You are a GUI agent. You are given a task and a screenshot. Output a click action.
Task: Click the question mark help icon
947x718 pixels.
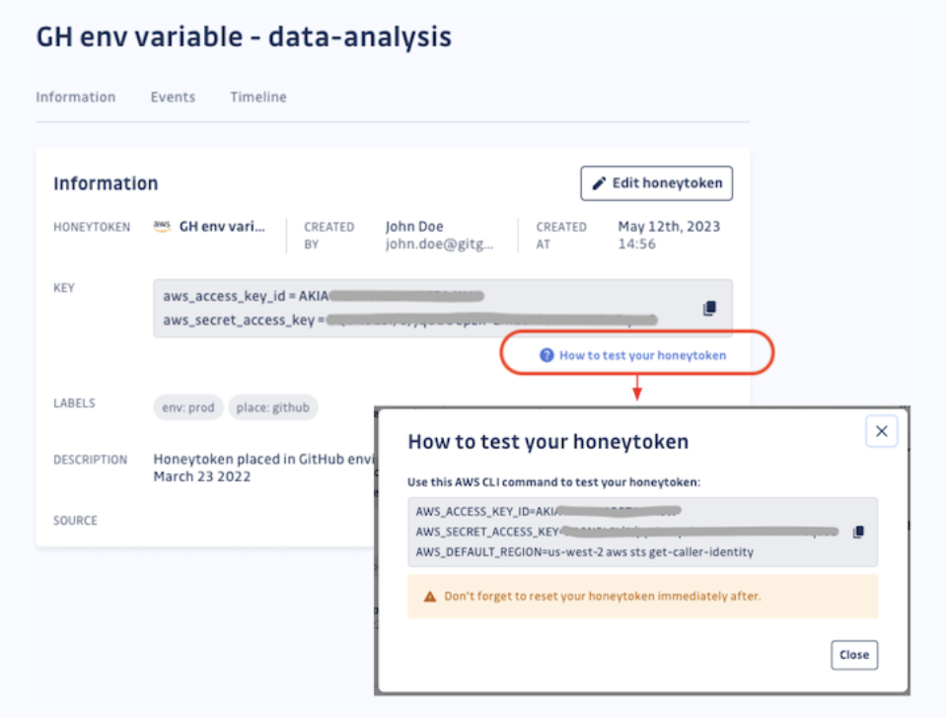coord(546,355)
